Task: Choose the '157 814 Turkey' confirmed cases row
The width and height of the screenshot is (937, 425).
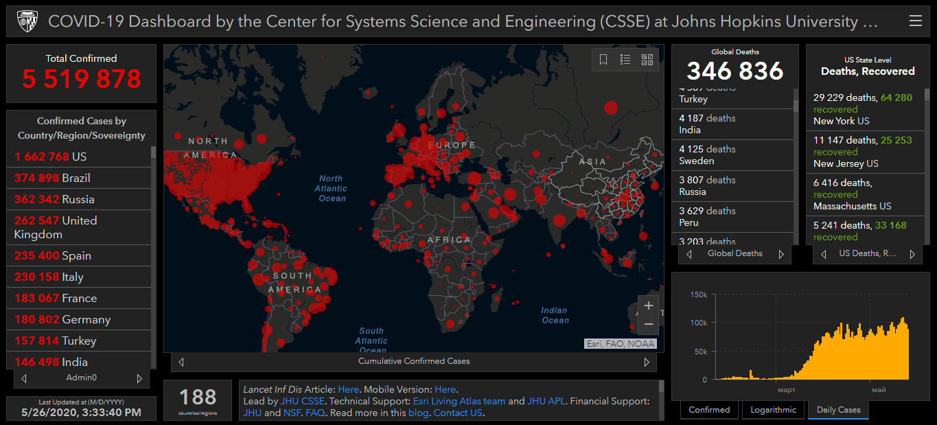Action: [x=79, y=341]
